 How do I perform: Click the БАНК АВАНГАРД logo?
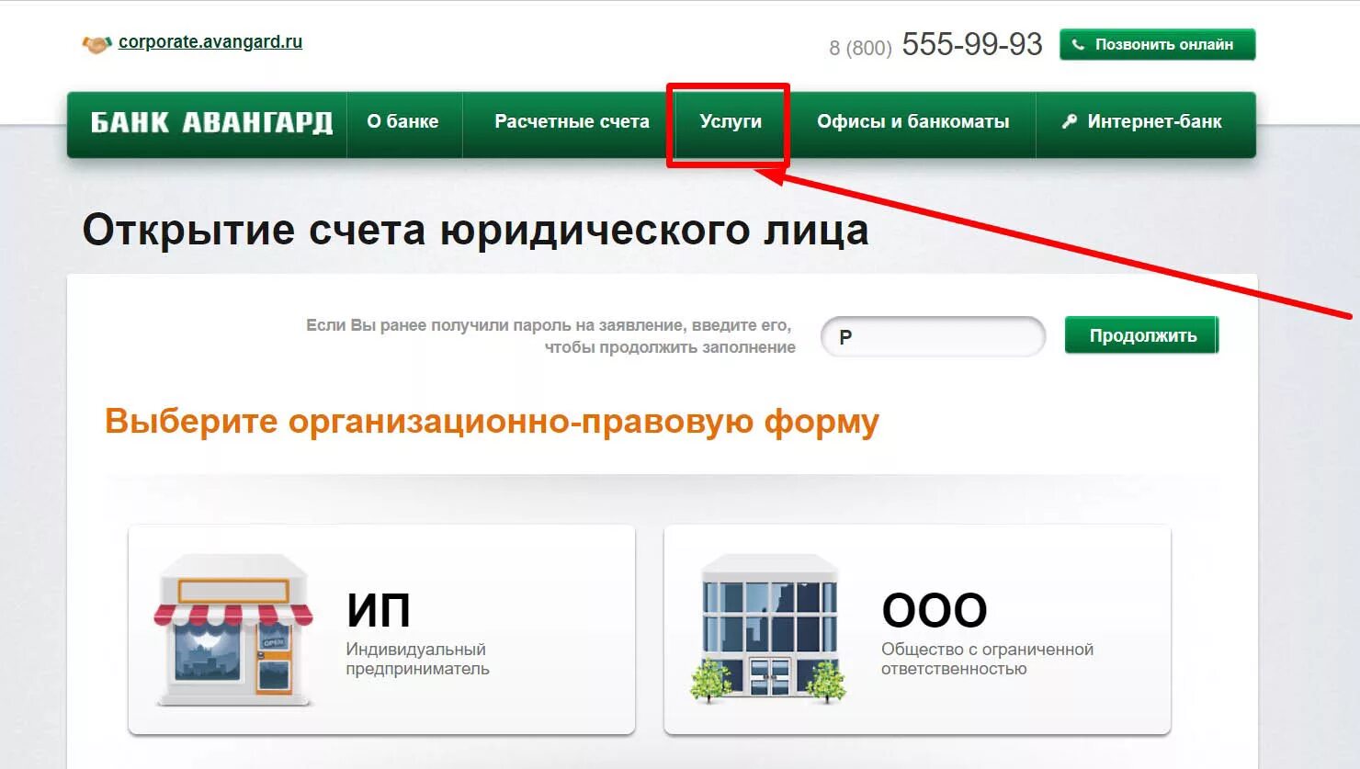[210, 121]
